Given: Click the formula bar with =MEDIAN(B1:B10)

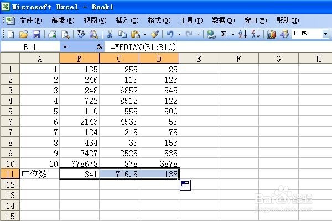Looking at the screenshot, I should pos(218,47).
